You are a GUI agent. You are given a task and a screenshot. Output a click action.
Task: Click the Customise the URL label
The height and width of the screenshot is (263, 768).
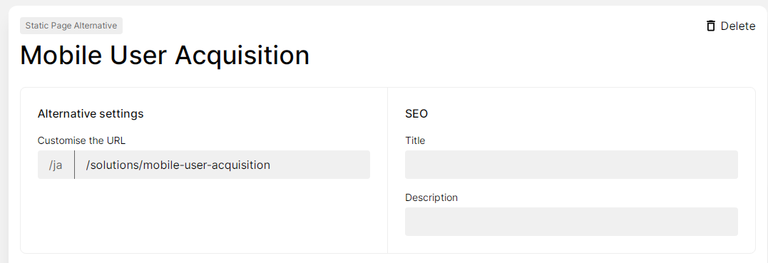[x=81, y=140]
